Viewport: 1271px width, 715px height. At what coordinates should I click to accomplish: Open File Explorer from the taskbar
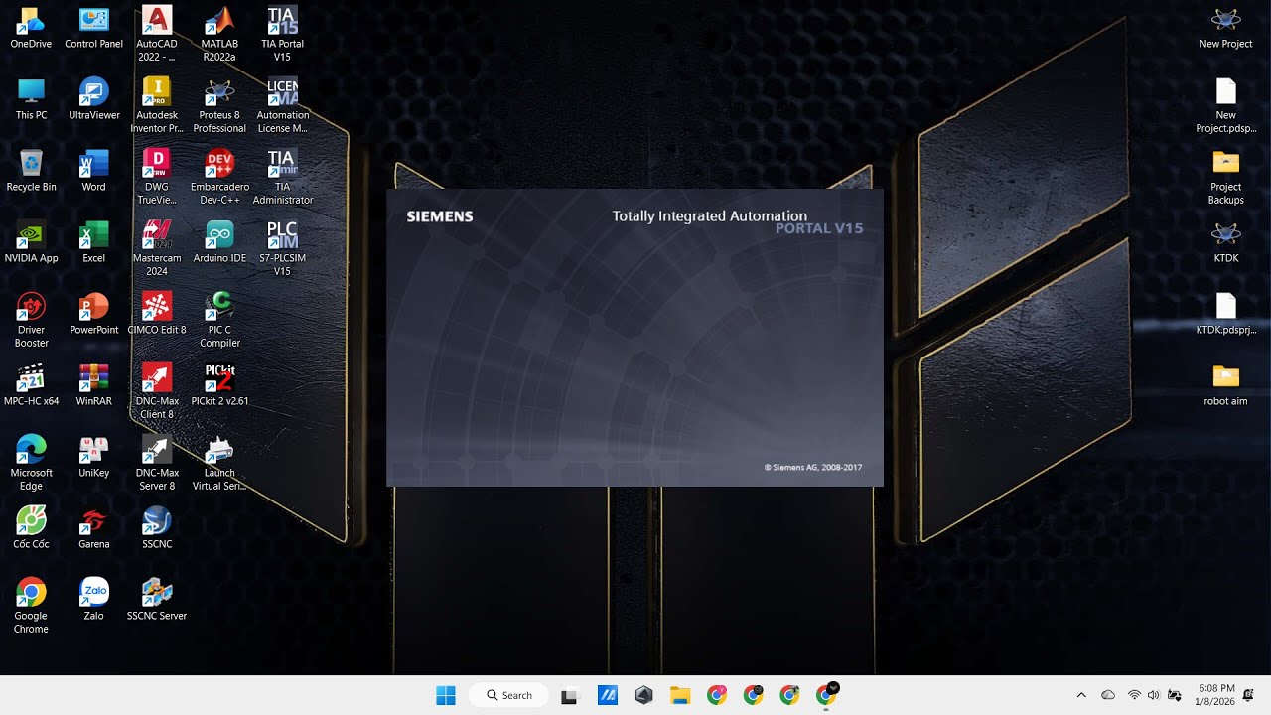click(x=680, y=695)
